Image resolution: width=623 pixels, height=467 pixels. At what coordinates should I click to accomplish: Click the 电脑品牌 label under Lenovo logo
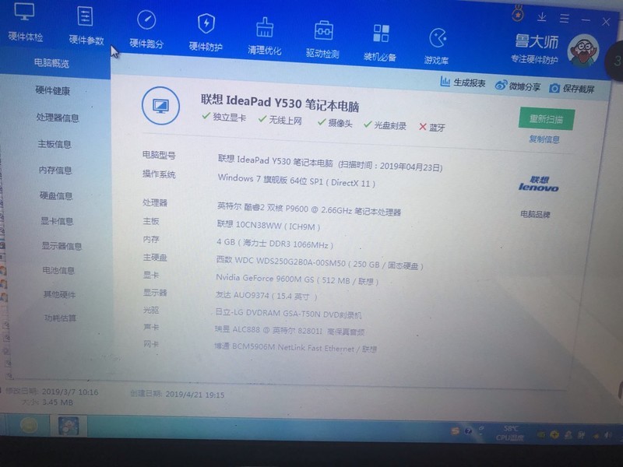click(535, 214)
